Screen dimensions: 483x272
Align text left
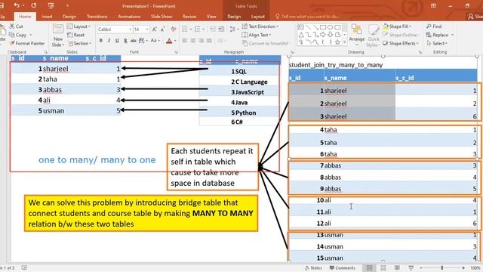(x=184, y=41)
